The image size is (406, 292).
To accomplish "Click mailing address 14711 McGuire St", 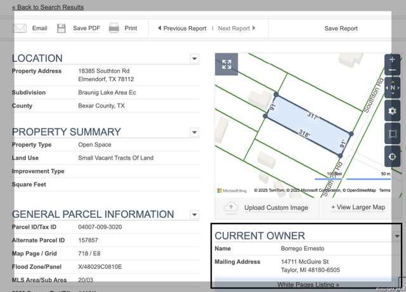I will [x=304, y=262].
